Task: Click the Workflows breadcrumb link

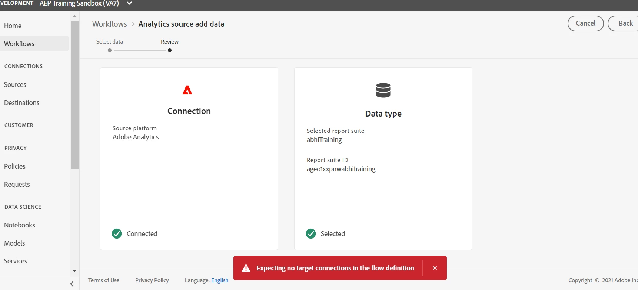Action: [x=110, y=24]
